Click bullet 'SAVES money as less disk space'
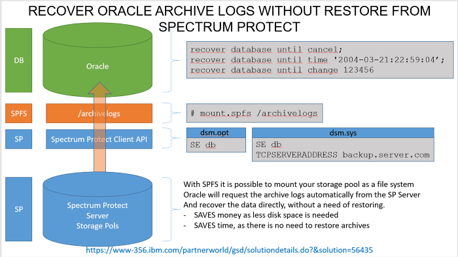Image resolution: width=458 pixels, height=257 pixels. point(266,215)
